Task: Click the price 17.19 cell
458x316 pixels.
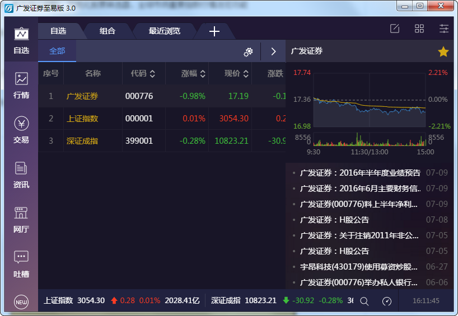Action: click(239, 96)
